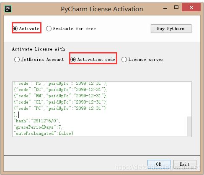Close the PyCharm License Activation dialog
The image size is (204, 175).
pos(191,7)
